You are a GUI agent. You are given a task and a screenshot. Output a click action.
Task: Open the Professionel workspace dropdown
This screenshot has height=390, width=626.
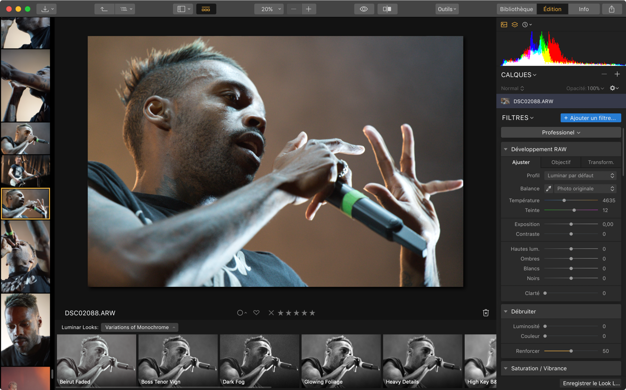[561, 132]
